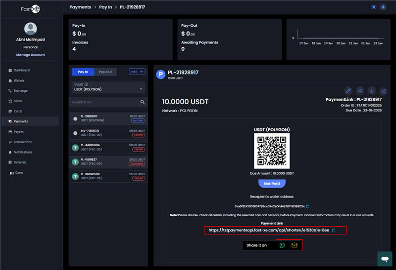Image resolution: width=396 pixels, height=270 pixels.
Task: Share via email envelope icon
Action: pos(294,245)
